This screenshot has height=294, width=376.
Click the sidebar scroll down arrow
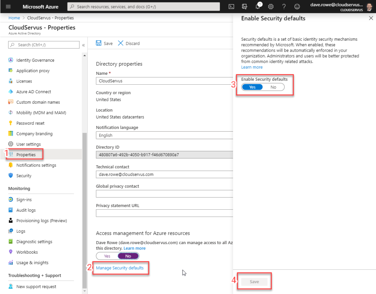85,291
